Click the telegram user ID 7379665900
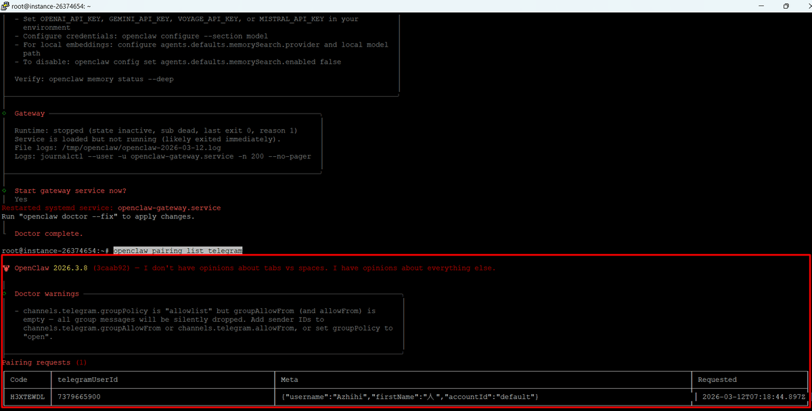The image size is (812, 411). pos(79,397)
